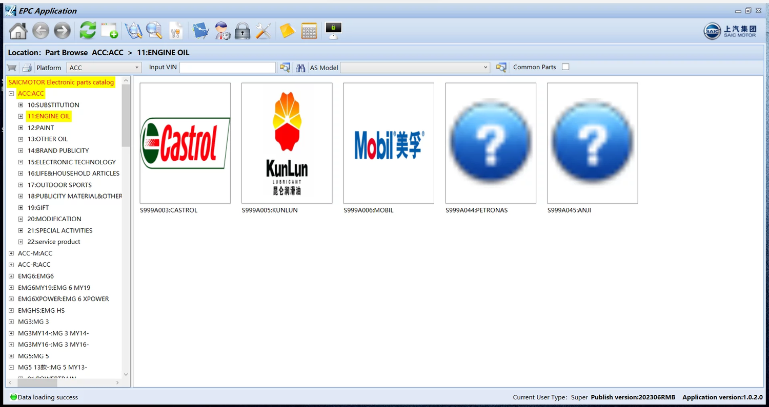Click the Input VIN text field

coord(227,68)
